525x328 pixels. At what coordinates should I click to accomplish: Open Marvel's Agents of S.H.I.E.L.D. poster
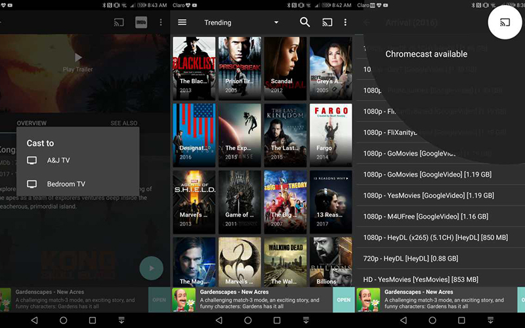coord(194,202)
